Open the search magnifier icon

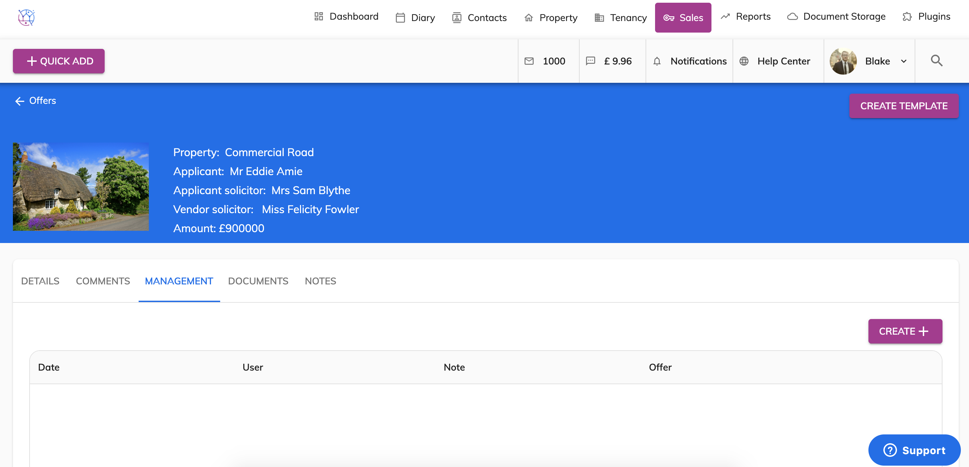coord(936,61)
